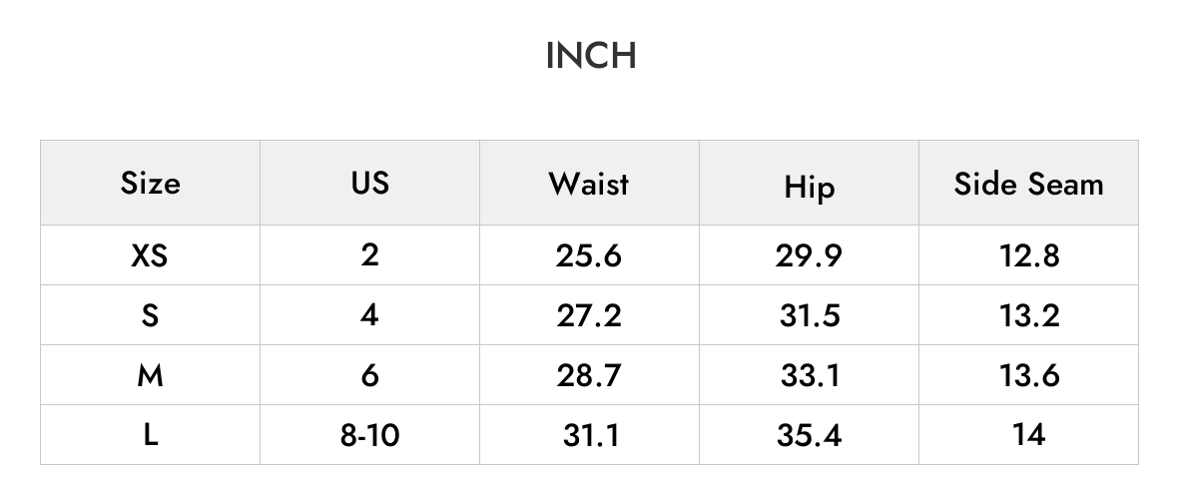This screenshot has width=1178, height=479.
Task: Select US size 6 cell
Action: (369, 375)
